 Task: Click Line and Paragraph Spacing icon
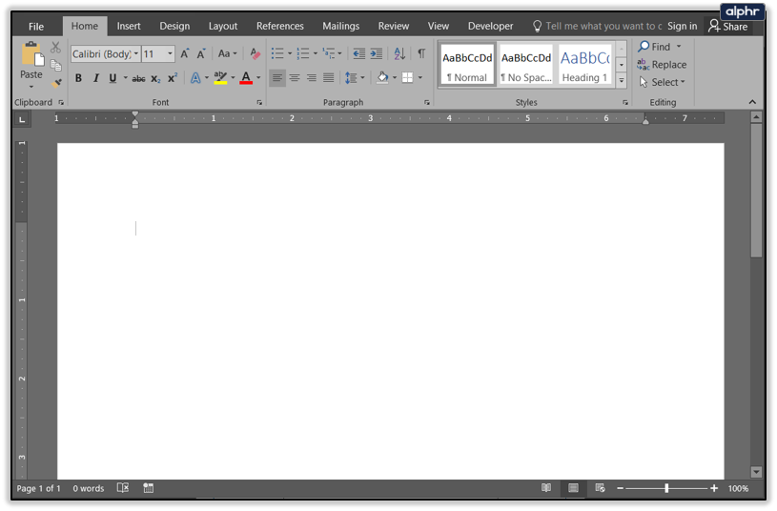351,78
